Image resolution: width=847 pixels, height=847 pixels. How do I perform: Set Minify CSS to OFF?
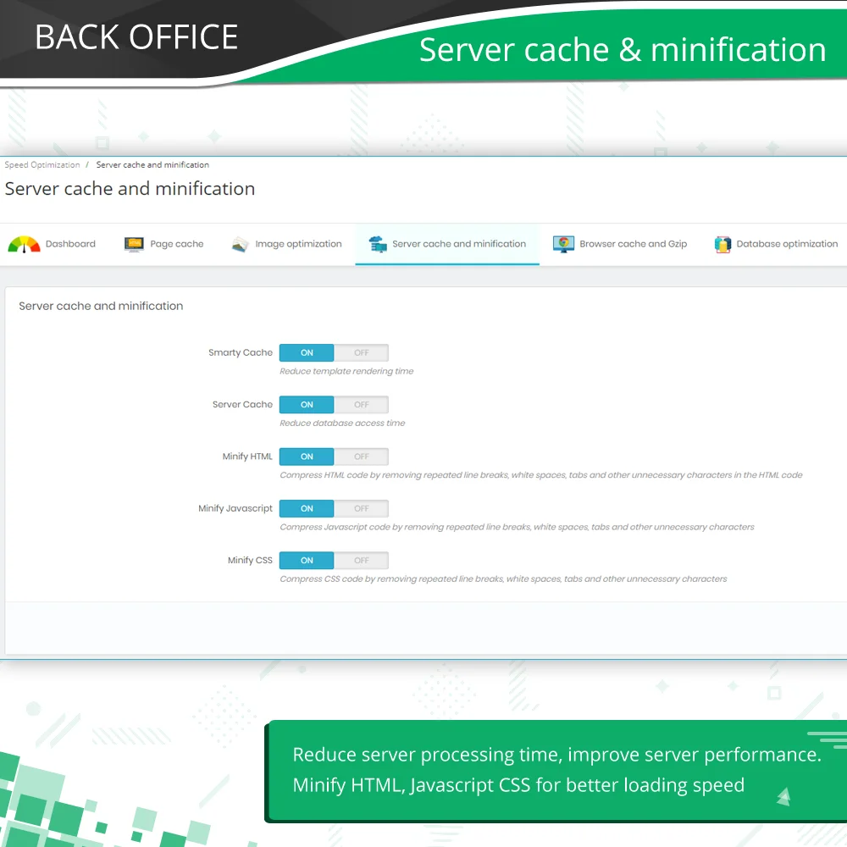[362, 561]
